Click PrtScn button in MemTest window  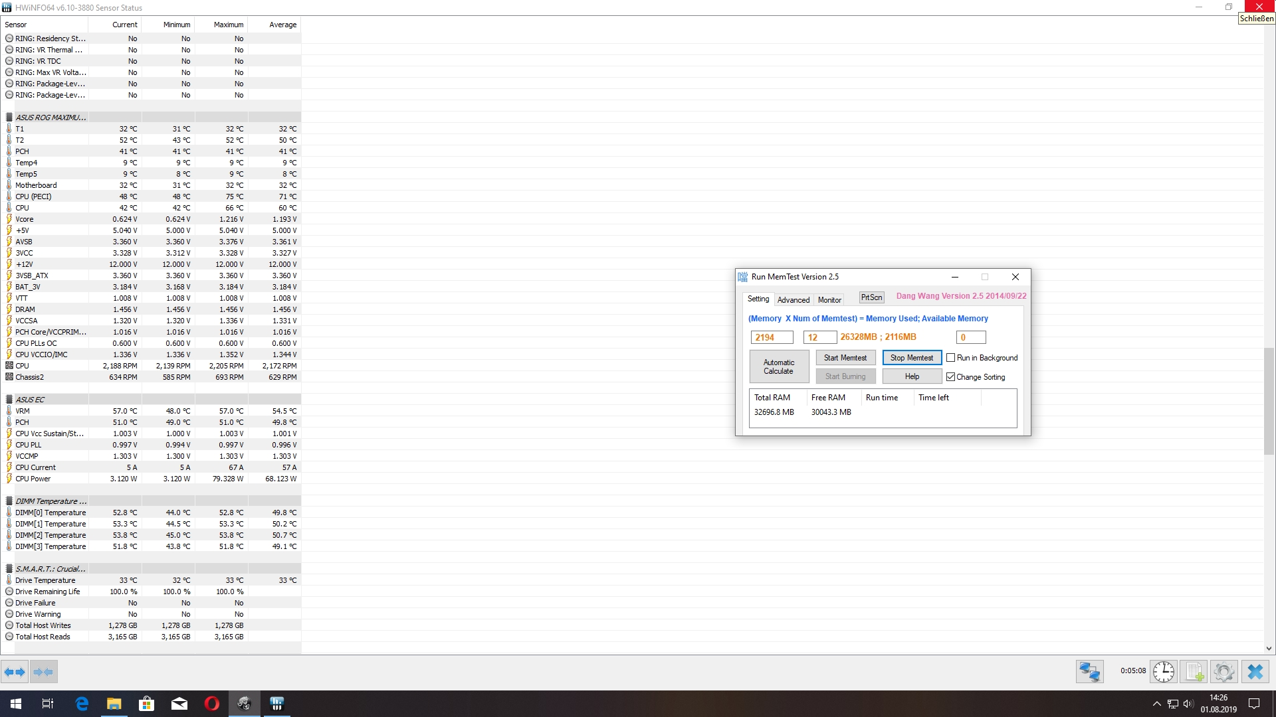(871, 297)
